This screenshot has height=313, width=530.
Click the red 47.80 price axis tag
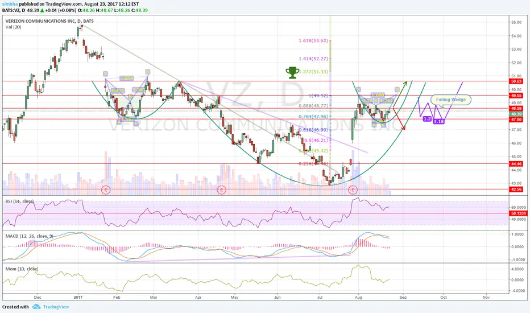coord(516,120)
